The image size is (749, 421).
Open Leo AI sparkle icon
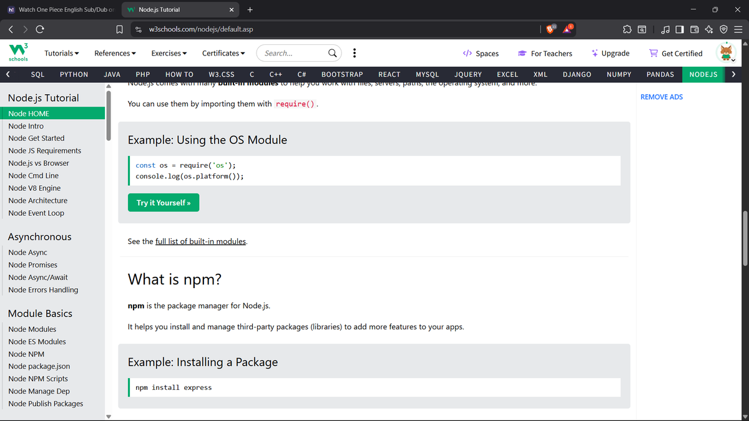pos(708,29)
